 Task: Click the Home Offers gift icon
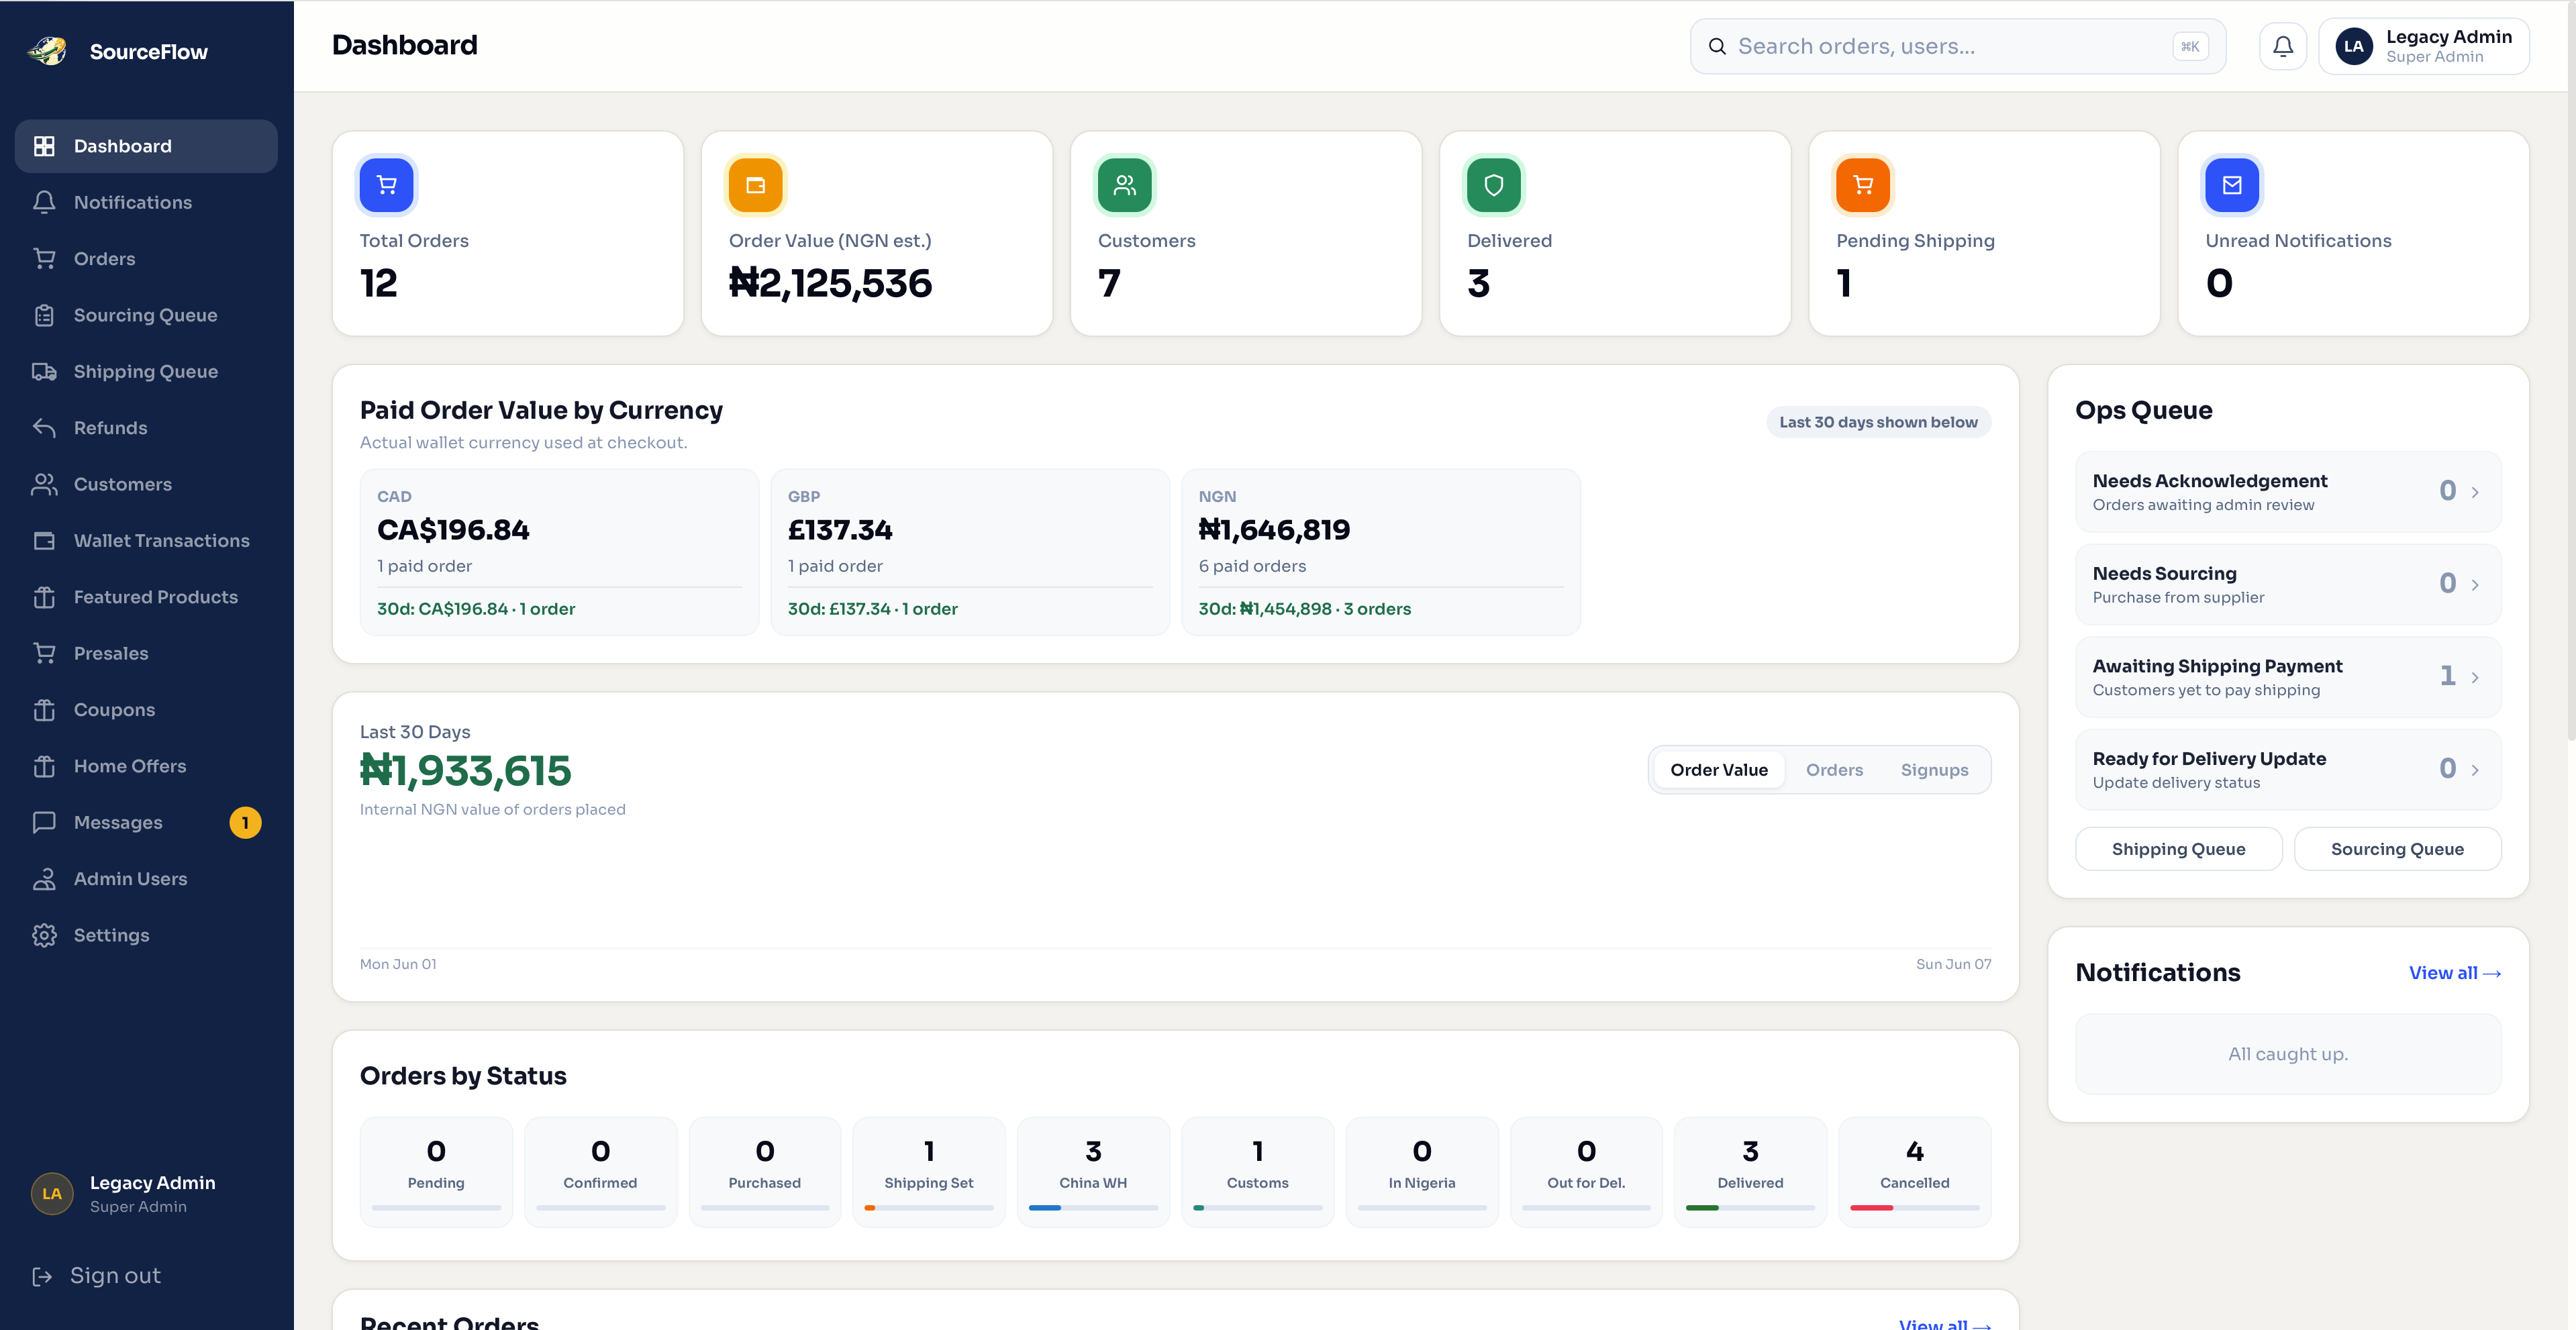click(x=44, y=766)
